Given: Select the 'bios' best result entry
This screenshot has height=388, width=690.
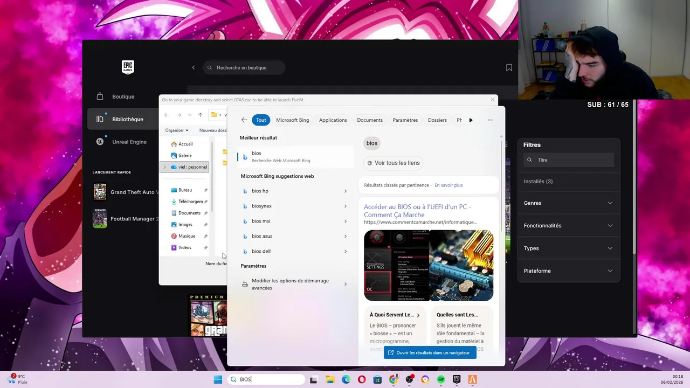Looking at the screenshot, I should pyautogui.click(x=295, y=156).
